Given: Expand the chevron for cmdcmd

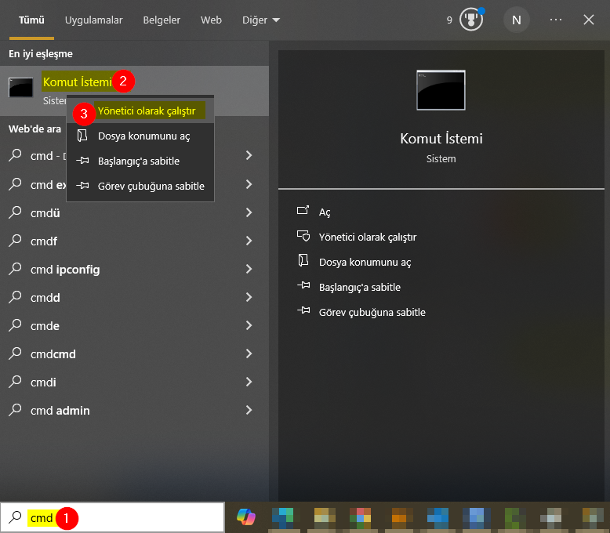Looking at the screenshot, I should click(x=249, y=354).
